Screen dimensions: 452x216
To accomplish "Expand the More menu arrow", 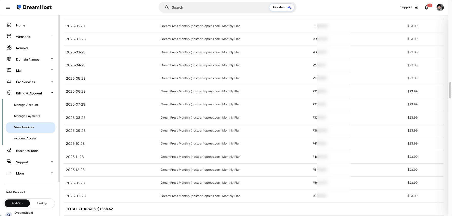I will point(52,173).
